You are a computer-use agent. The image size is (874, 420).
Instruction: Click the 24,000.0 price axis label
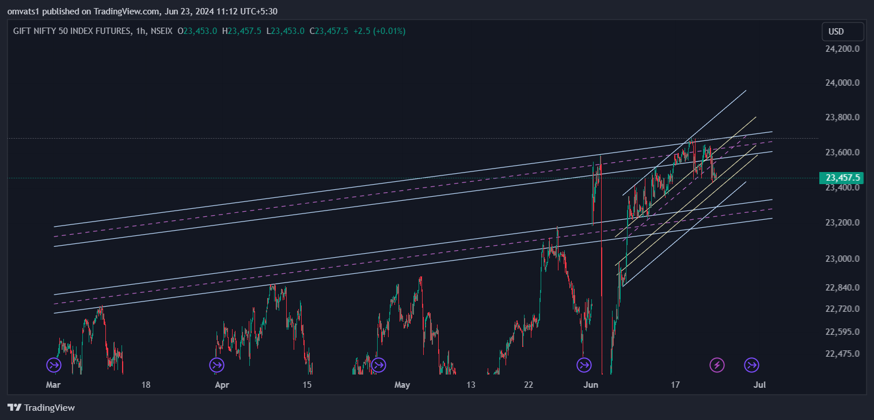[842, 83]
